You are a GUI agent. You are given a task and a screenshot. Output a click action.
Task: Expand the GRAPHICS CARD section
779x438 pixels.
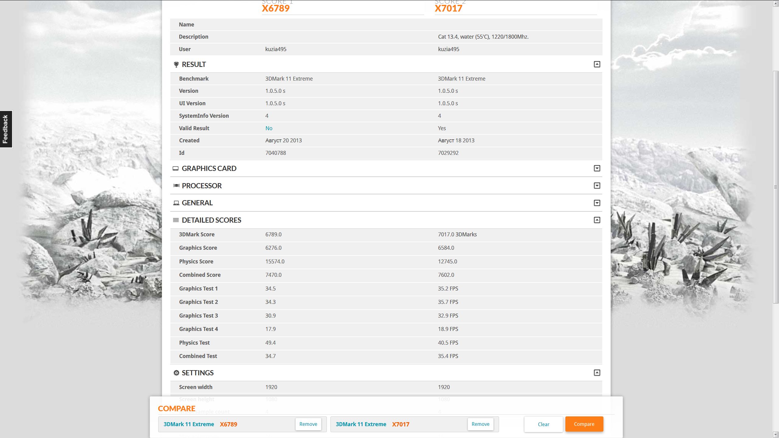(597, 168)
